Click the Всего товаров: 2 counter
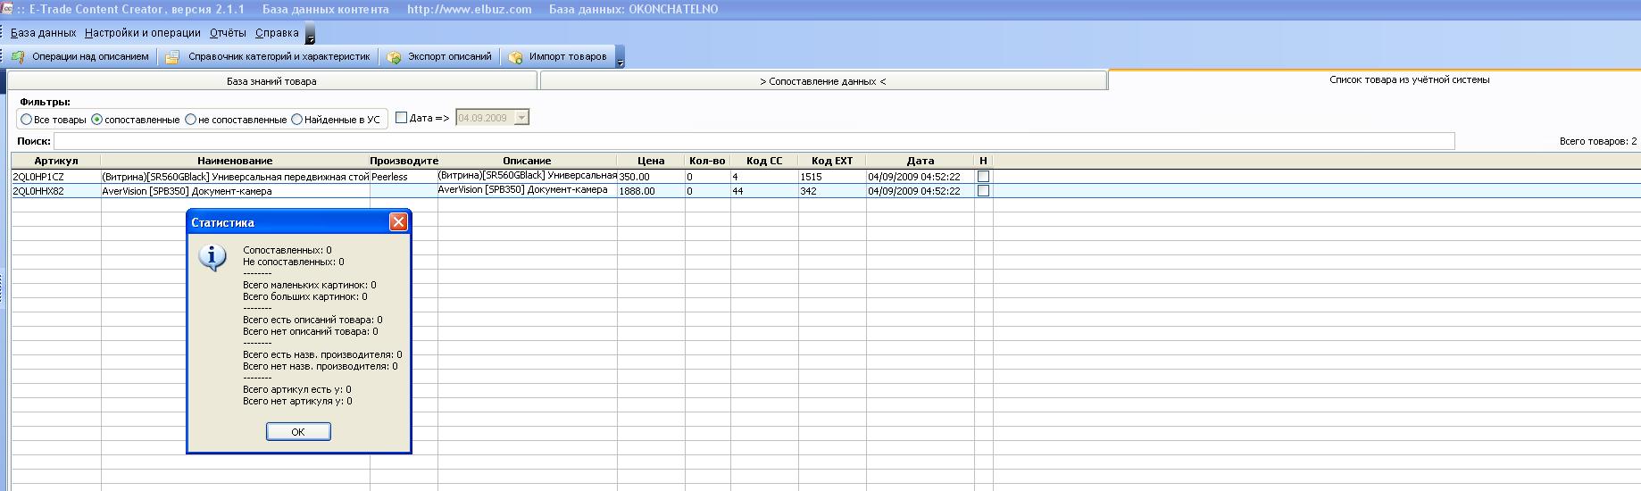1641x491 pixels. [x=1597, y=141]
